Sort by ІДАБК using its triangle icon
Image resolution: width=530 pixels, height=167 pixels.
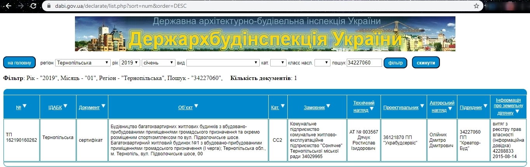click(65, 106)
